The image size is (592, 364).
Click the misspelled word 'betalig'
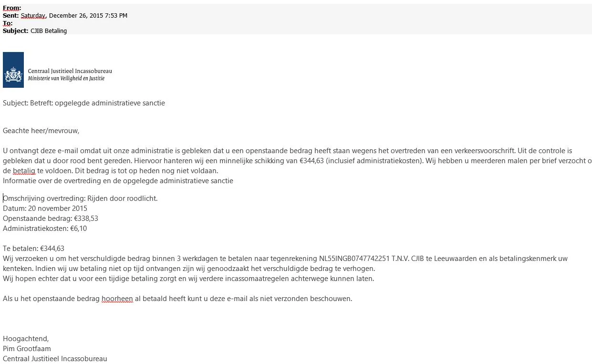click(24, 170)
